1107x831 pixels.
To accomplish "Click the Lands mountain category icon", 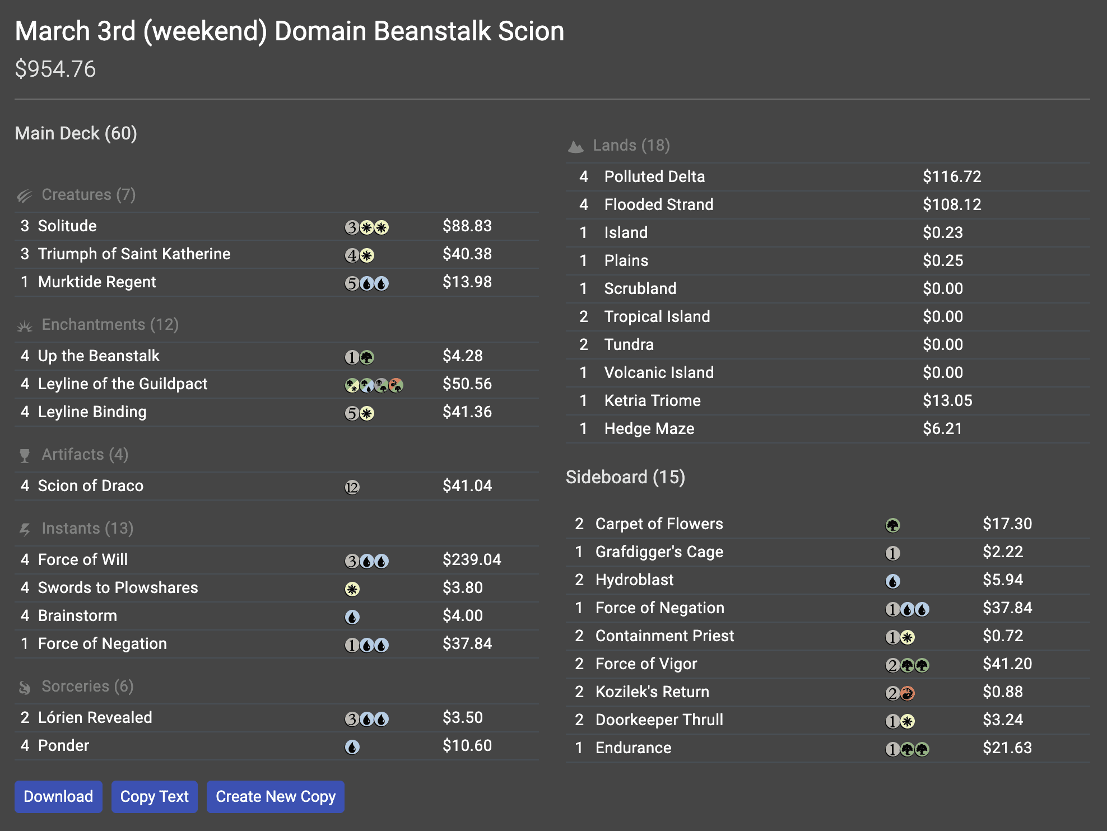I will pyautogui.click(x=575, y=146).
